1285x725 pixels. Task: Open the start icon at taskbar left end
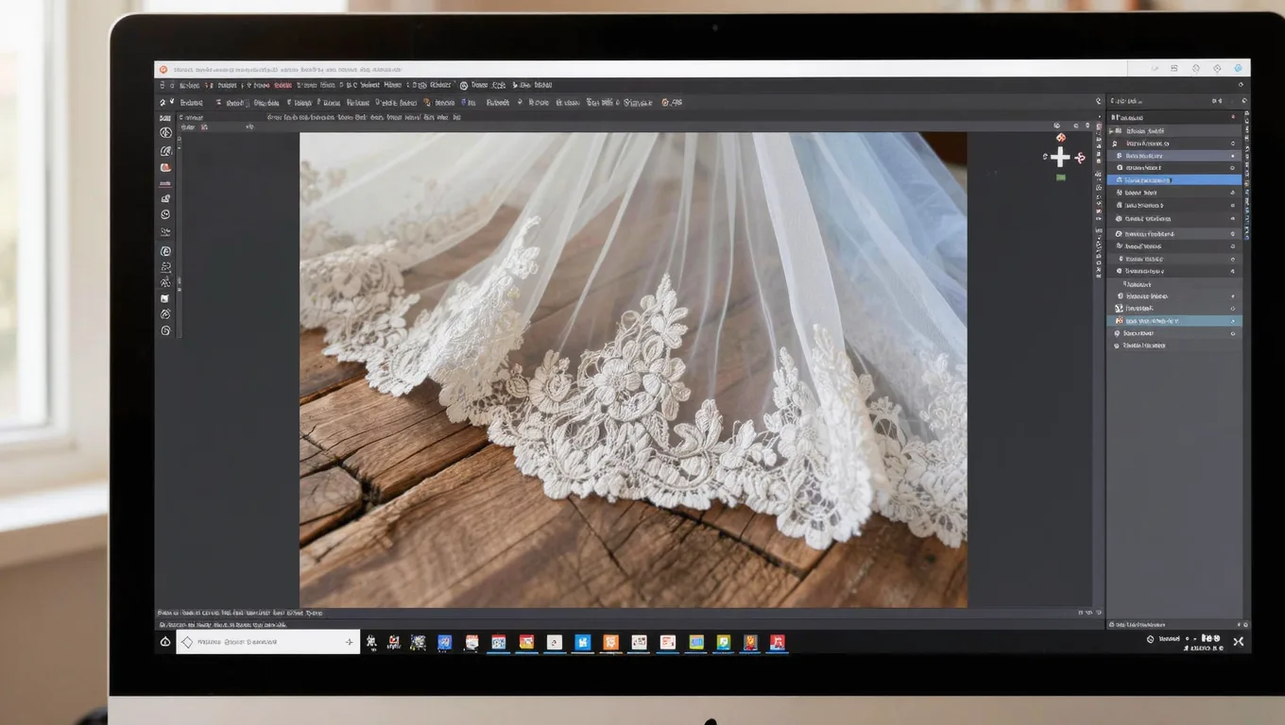click(x=164, y=642)
